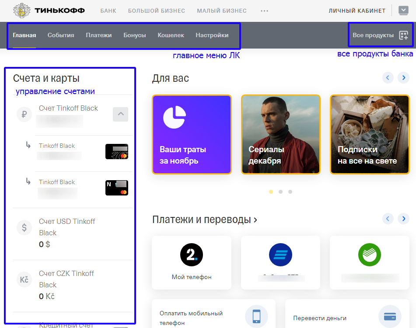
Task: Click the dollar account icon
Action: pyautogui.click(x=24, y=227)
